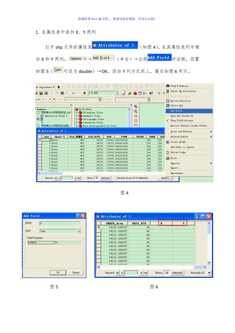Select the black arrow pointer tool
This screenshot has width=235, height=333.
[59, 87]
